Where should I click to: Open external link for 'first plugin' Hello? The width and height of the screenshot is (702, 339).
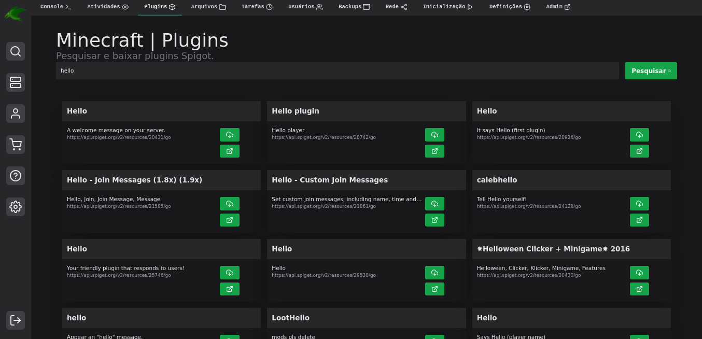(639, 151)
